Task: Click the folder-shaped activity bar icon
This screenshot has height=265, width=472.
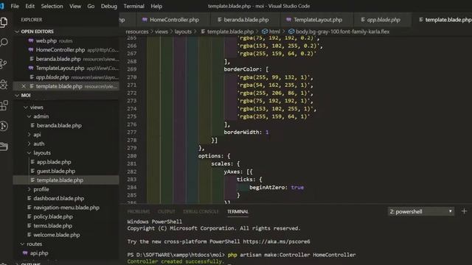Action: [x=4, y=146]
